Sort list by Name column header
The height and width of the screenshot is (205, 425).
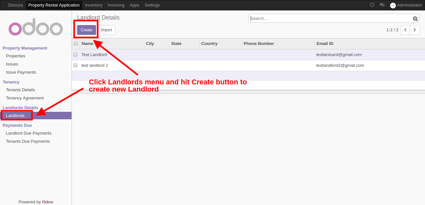point(88,43)
